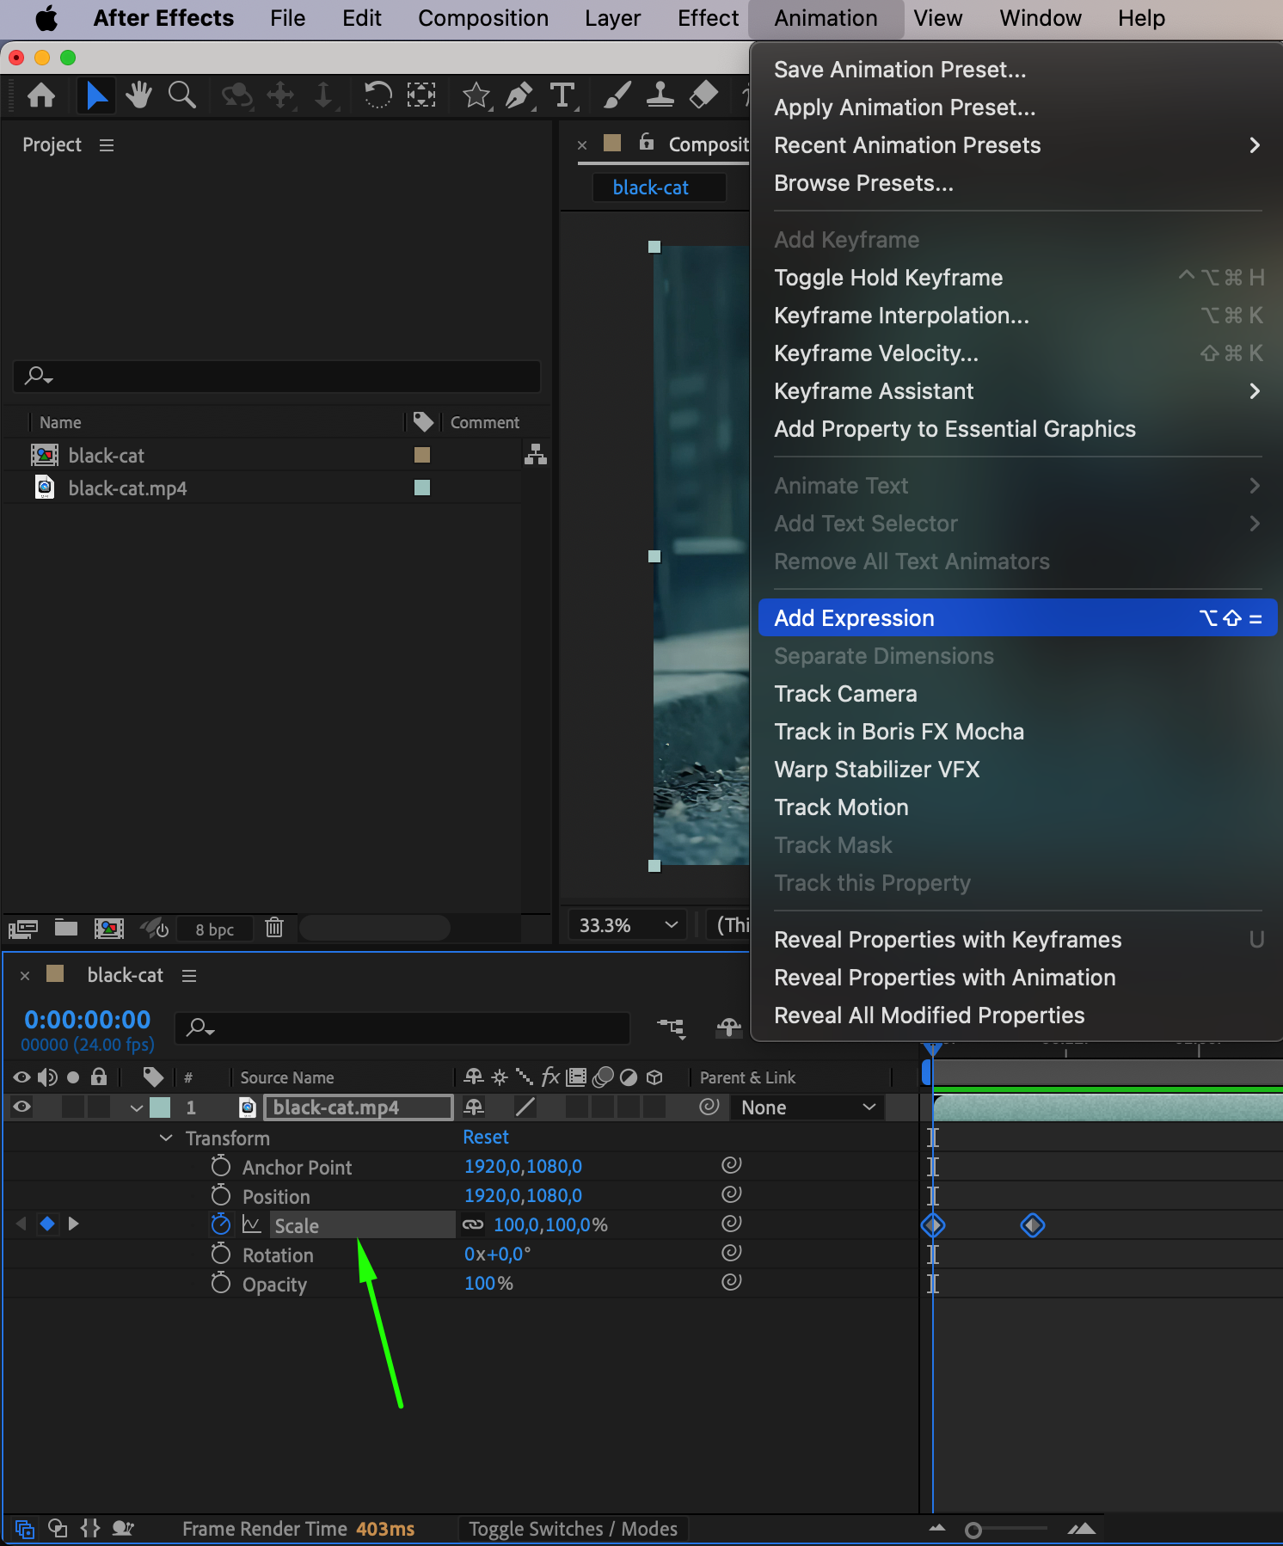Enable the Rotation stopwatch
Viewport: 1283px width, 1546px height.
pyautogui.click(x=221, y=1253)
